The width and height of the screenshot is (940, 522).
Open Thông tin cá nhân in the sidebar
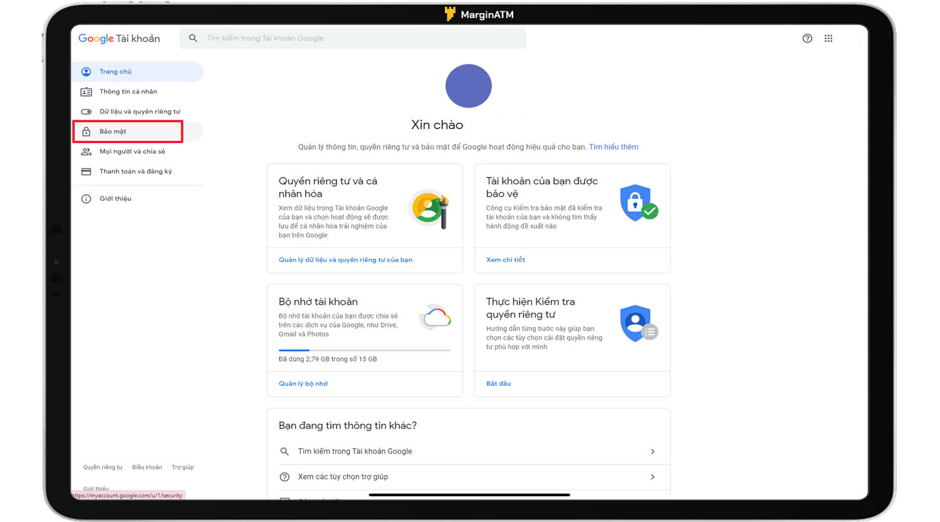coord(137,91)
